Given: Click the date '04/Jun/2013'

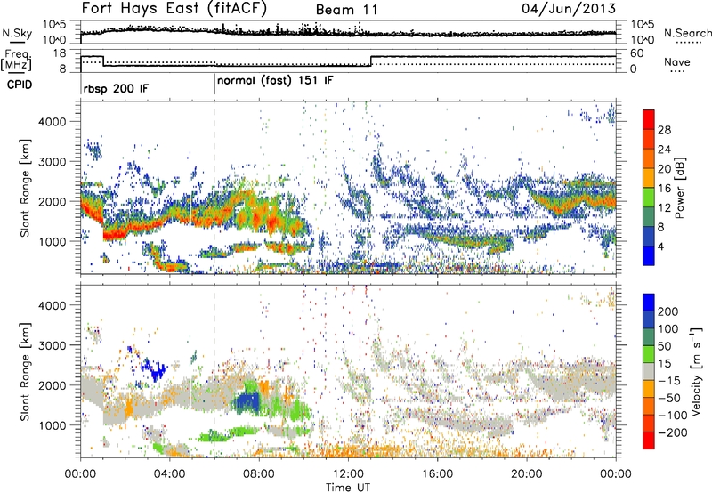Looking at the screenshot, I should (x=569, y=9).
